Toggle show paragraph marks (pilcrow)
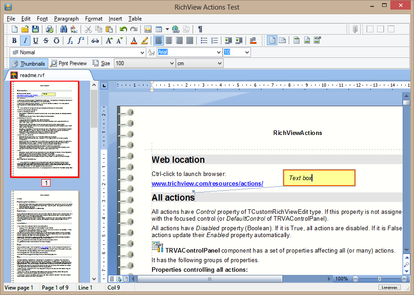The height and width of the screenshot is (295, 414). (x=200, y=29)
